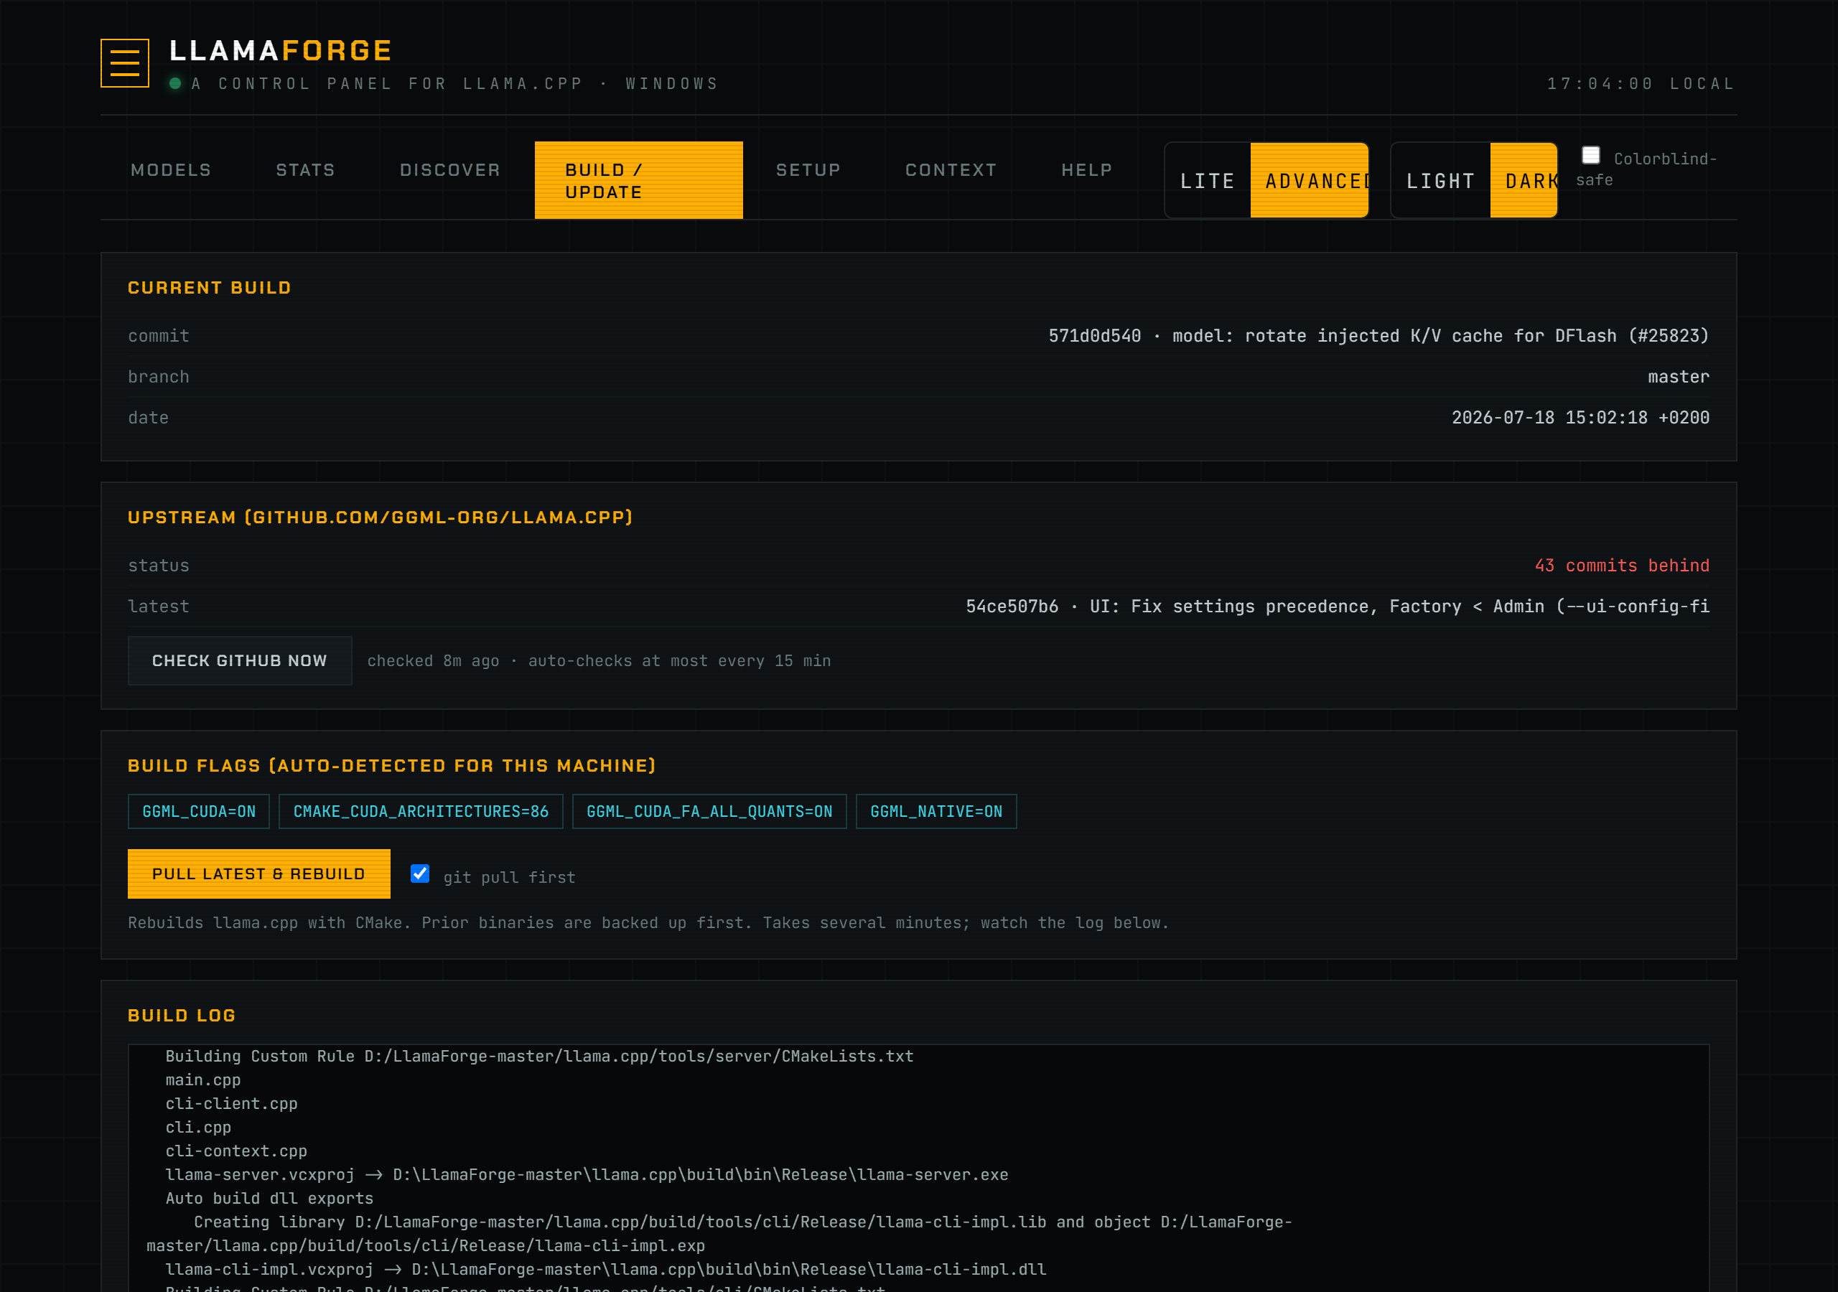The width and height of the screenshot is (1838, 1292).
Task: Click the Upstream github.com heading
Action: pos(381,517)
